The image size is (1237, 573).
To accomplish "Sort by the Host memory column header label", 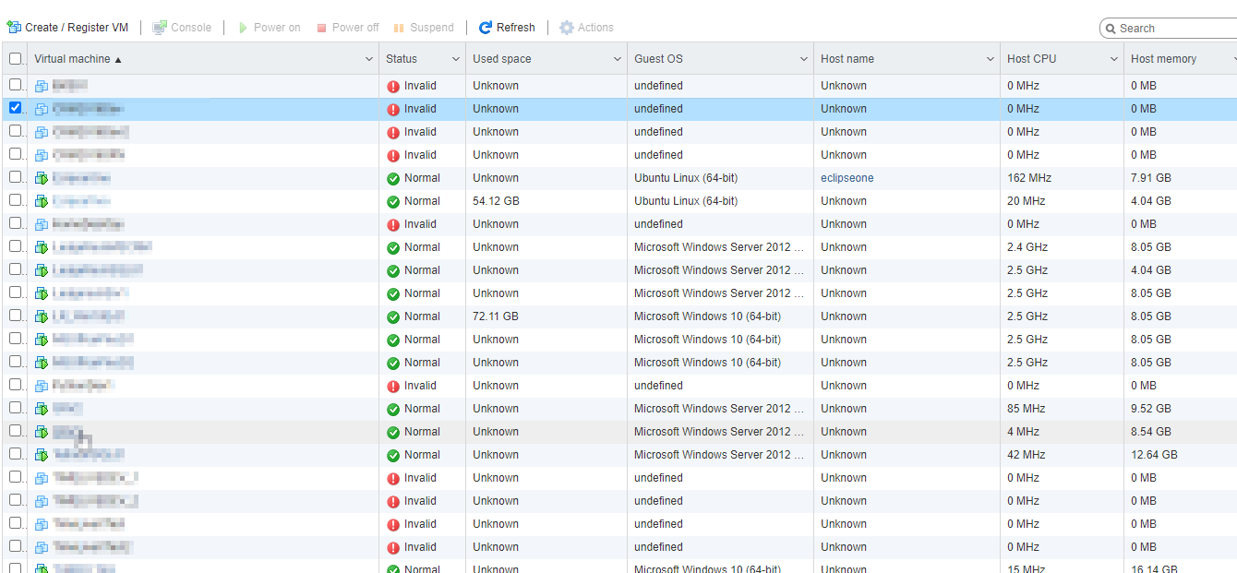I will pos(1163,59).
